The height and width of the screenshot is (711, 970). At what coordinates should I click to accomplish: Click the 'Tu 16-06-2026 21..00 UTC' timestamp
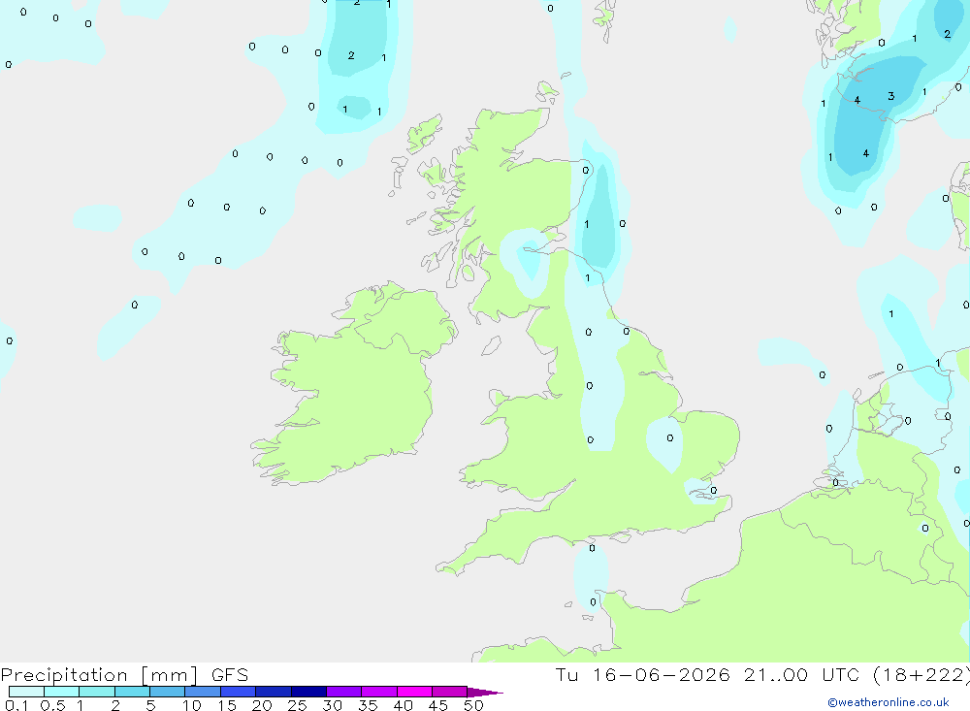click(710, 674)
